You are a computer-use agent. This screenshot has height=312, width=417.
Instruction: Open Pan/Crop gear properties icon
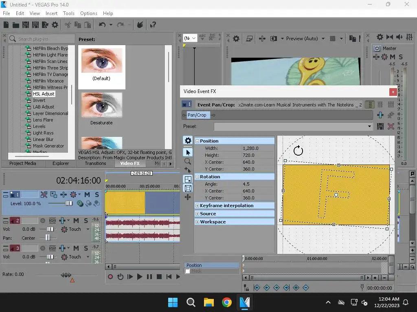pyautogui.click(x=188, y=140)
